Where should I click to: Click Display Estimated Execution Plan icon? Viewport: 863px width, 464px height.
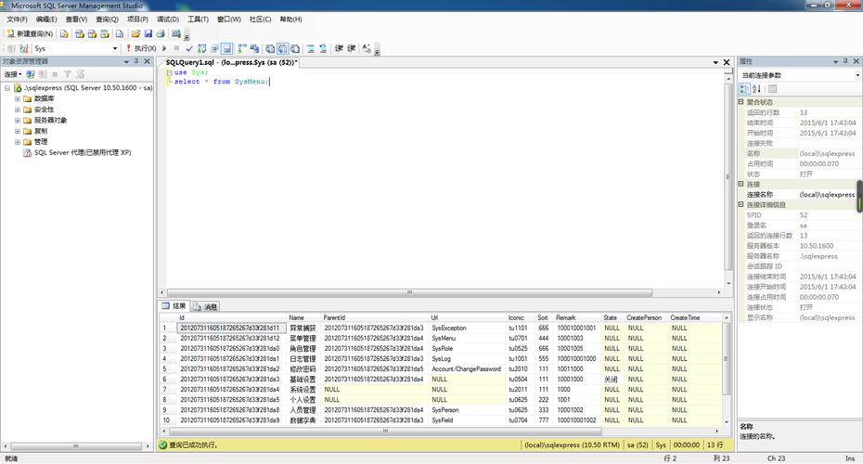(x=202, y=48)
